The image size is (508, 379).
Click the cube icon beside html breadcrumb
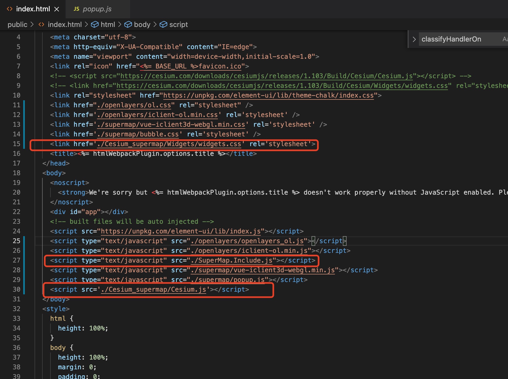95,25
